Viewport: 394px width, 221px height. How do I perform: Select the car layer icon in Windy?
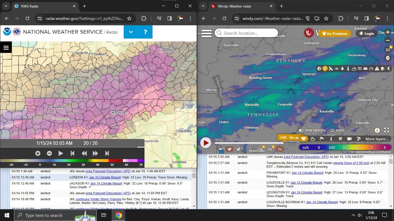[365, 69]
